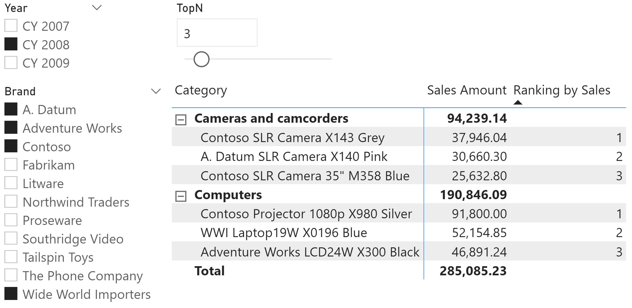Click the TopN slider handle

[x=201, y=59]
